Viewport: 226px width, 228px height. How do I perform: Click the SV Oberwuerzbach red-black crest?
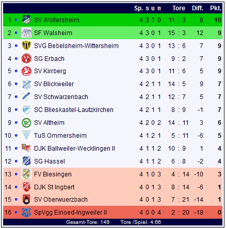click(26, 200)
